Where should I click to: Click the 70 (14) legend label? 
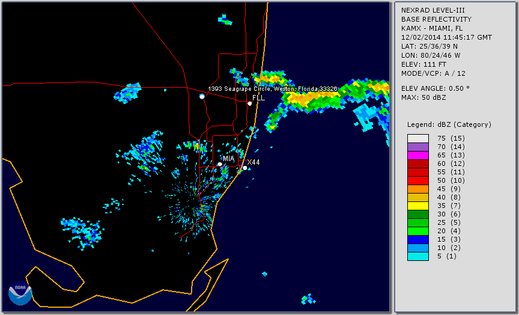coord(451,147)
